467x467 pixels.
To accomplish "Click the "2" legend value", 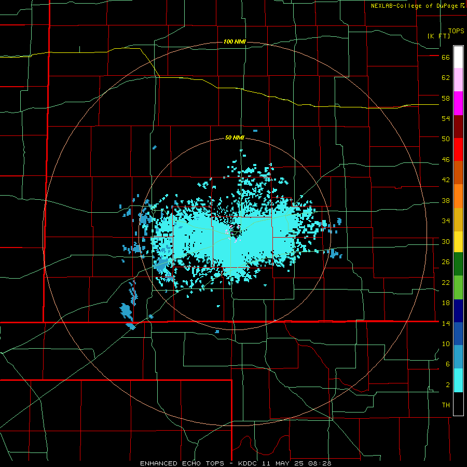I will point(448,385).
